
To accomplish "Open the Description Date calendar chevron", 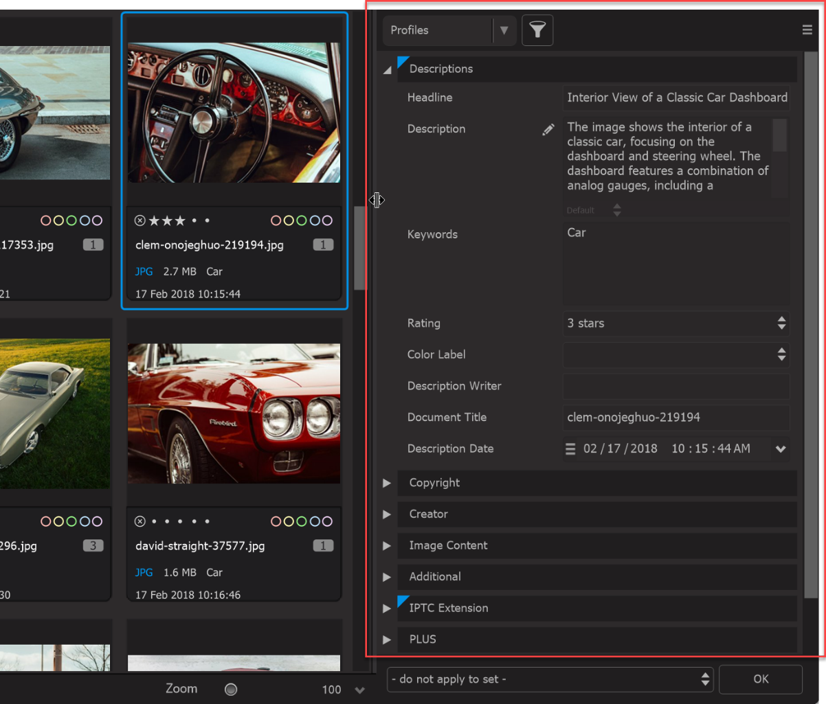I will (781, 449).
